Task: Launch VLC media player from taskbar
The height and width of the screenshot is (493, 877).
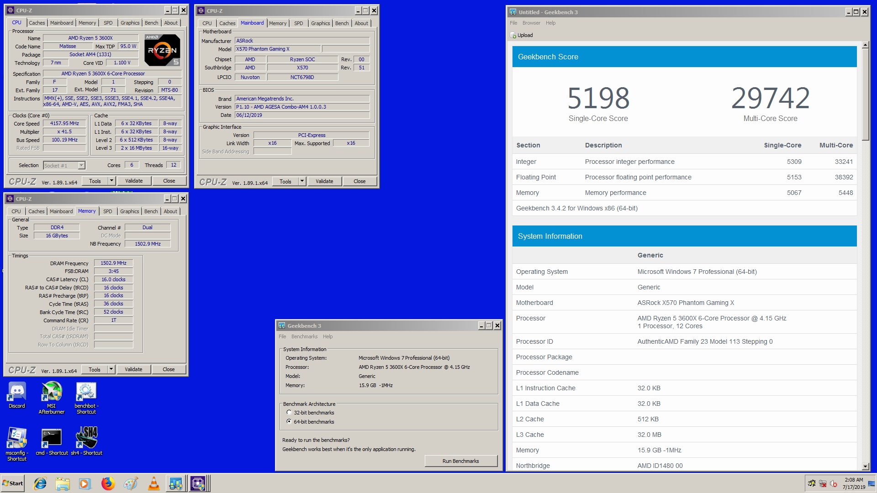Action: point(153,483)
